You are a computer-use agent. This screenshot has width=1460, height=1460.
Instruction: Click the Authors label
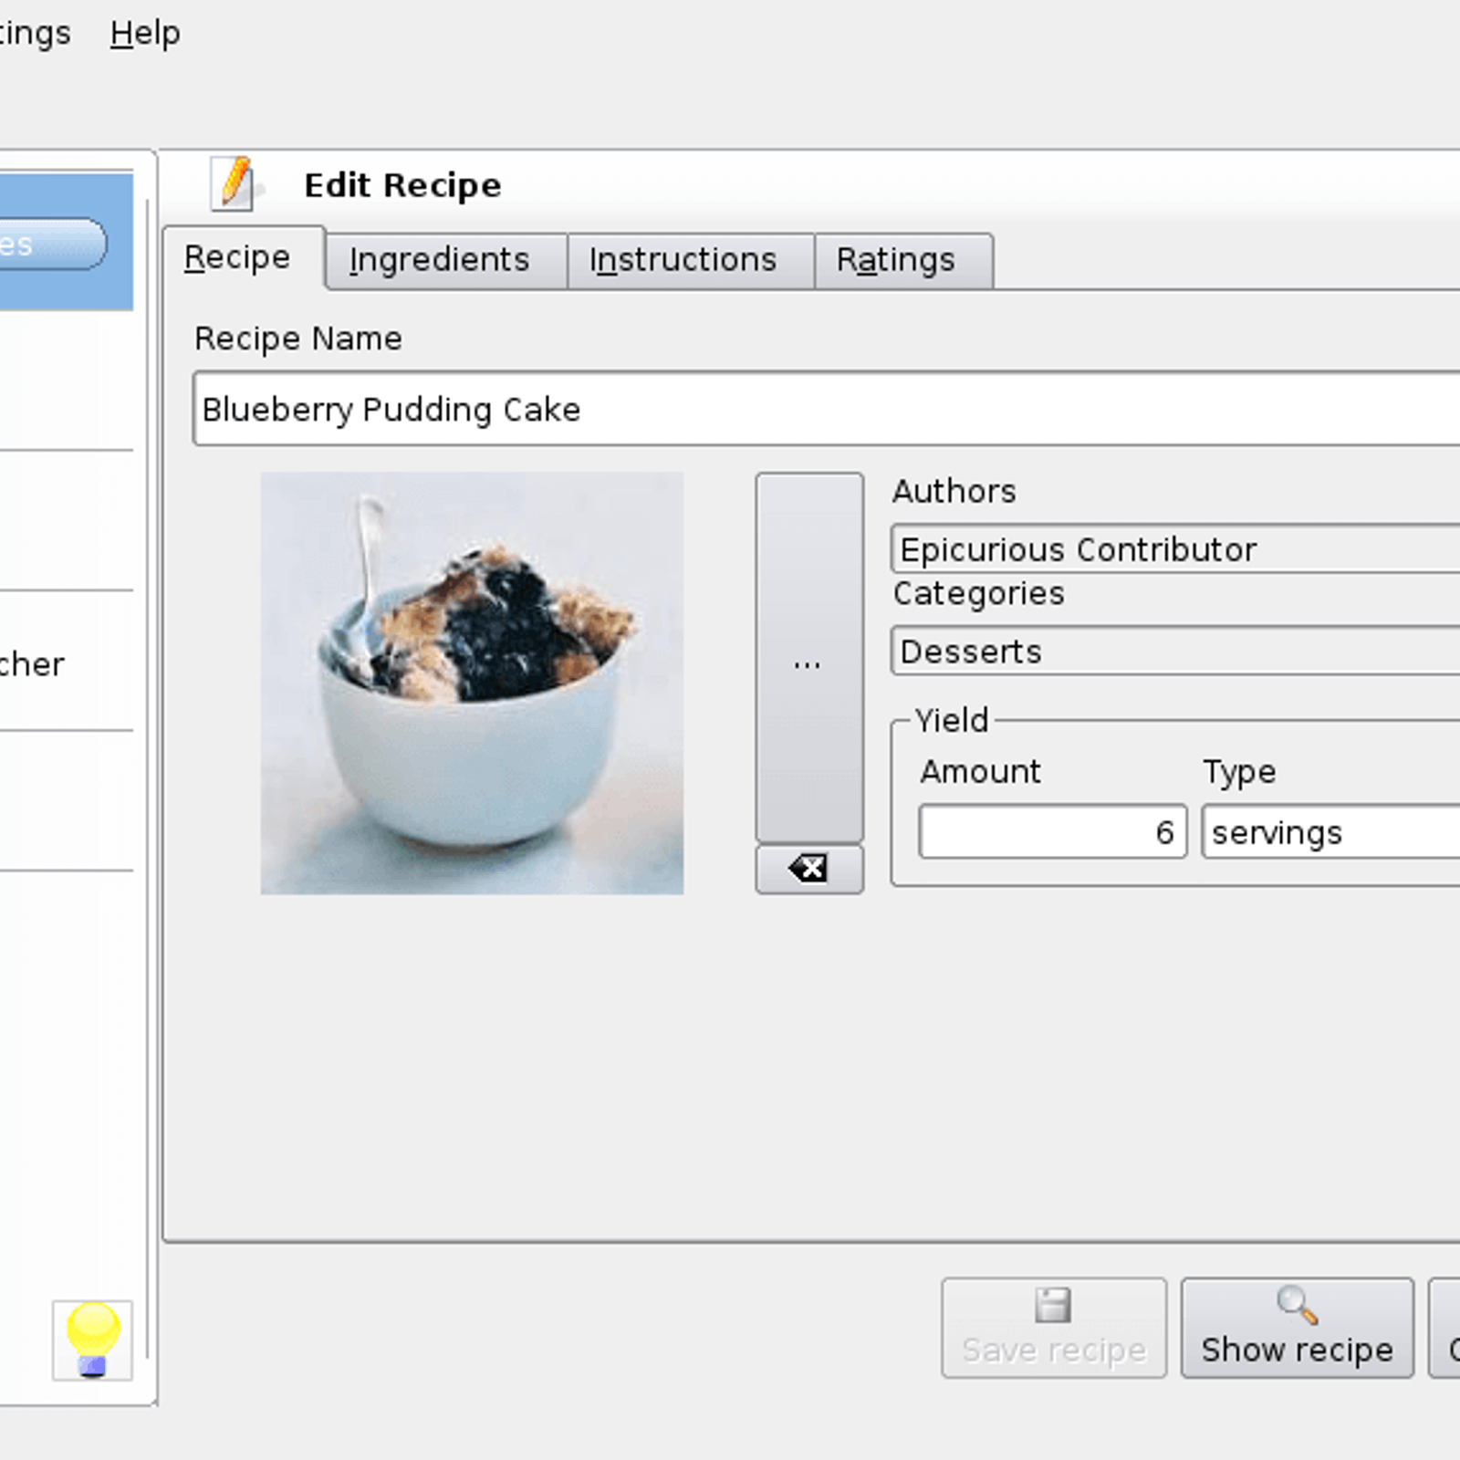[x=954, y=491]
